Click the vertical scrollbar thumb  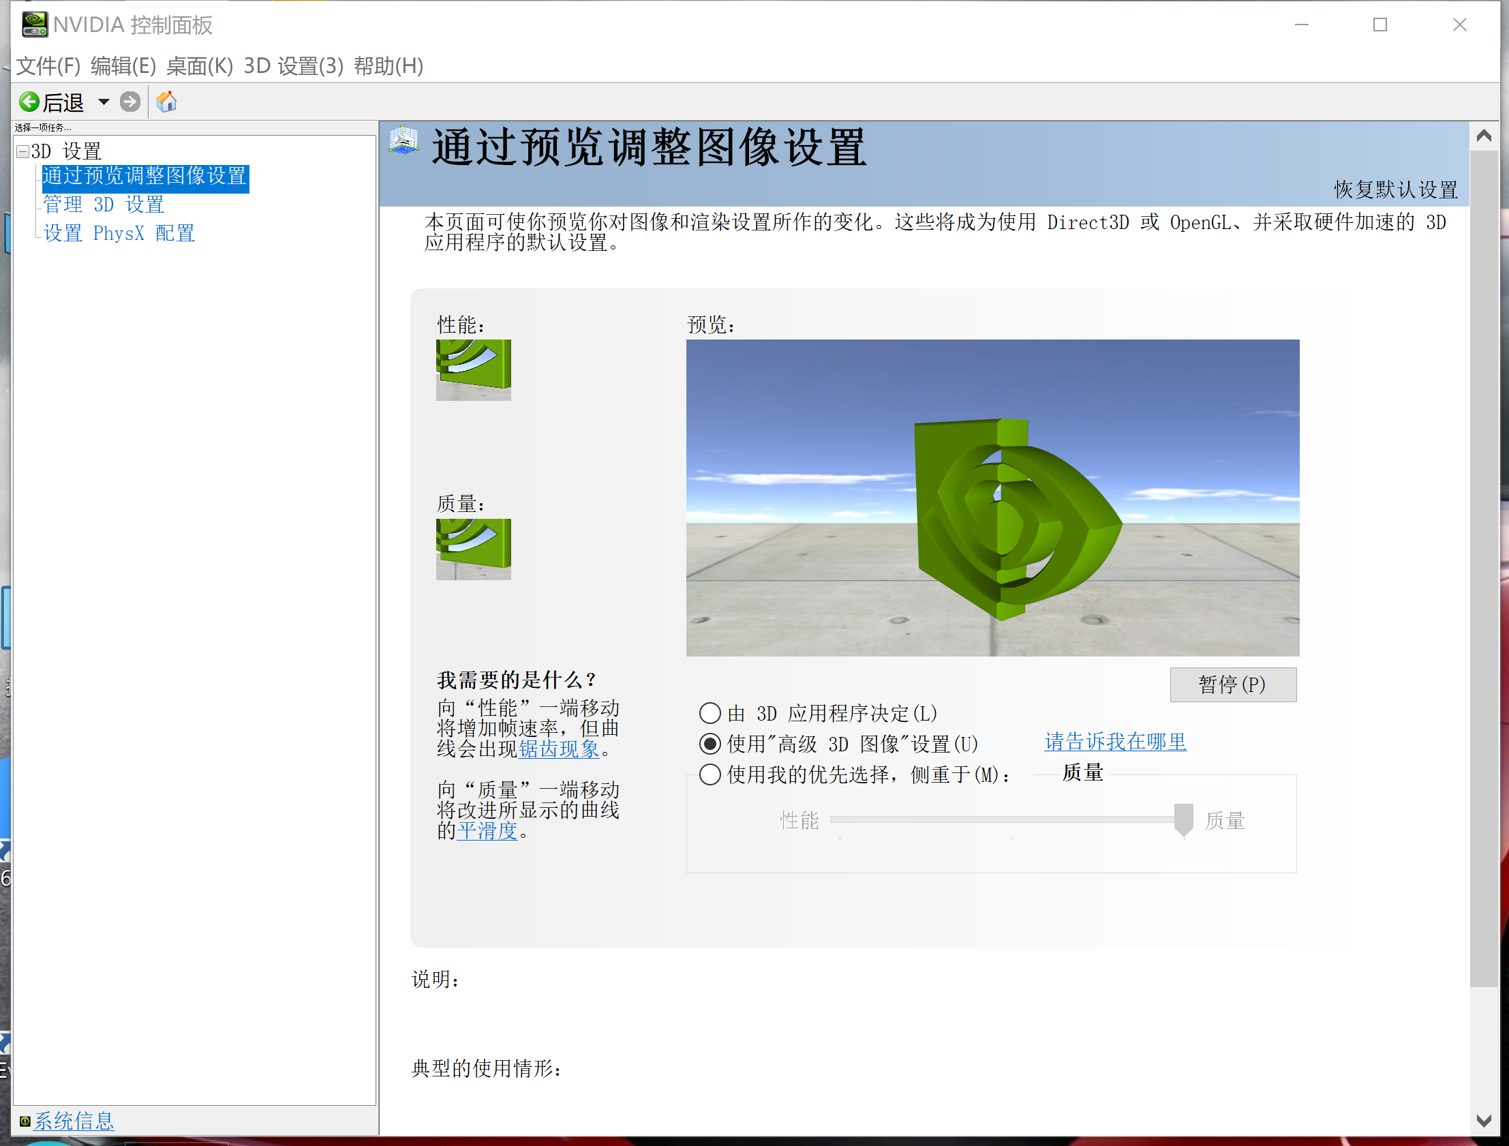point(1484,569)
